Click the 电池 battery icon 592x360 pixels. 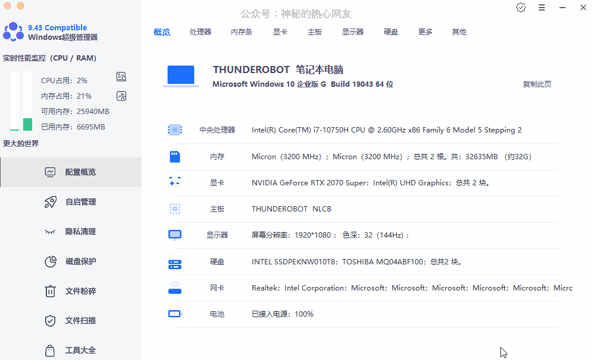[x=175, y=314]
